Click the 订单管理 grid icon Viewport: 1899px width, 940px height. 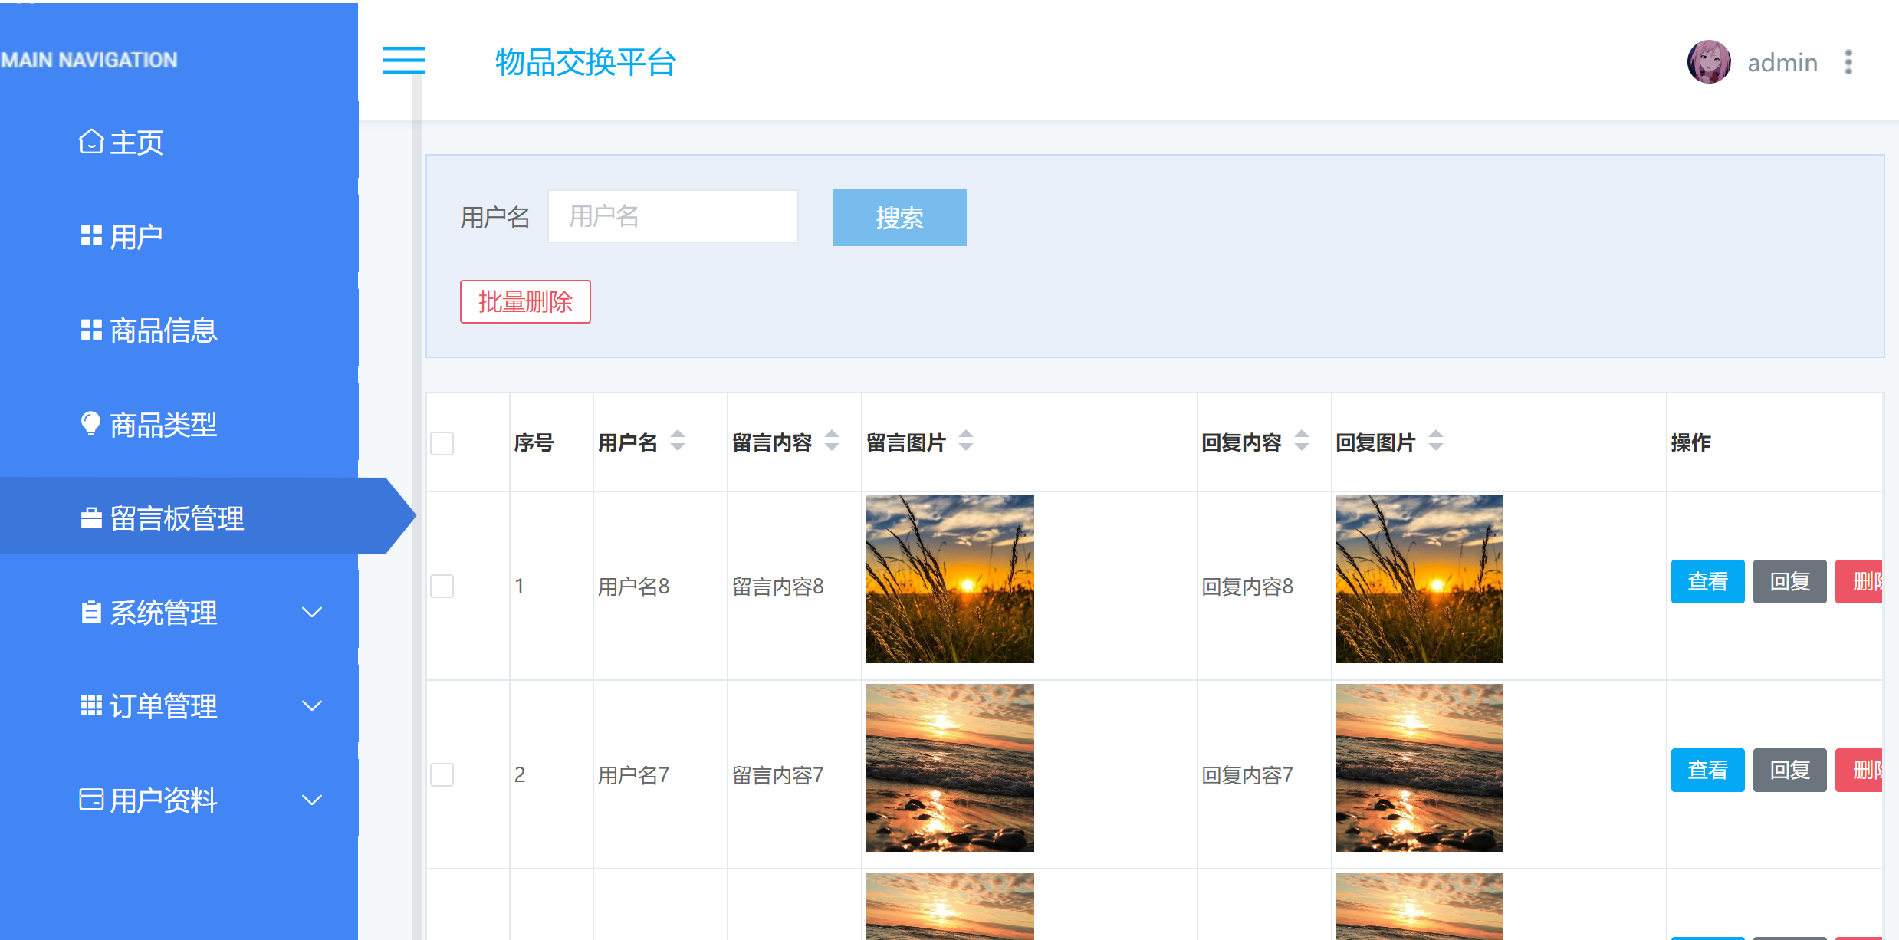[x=90, y=705]
